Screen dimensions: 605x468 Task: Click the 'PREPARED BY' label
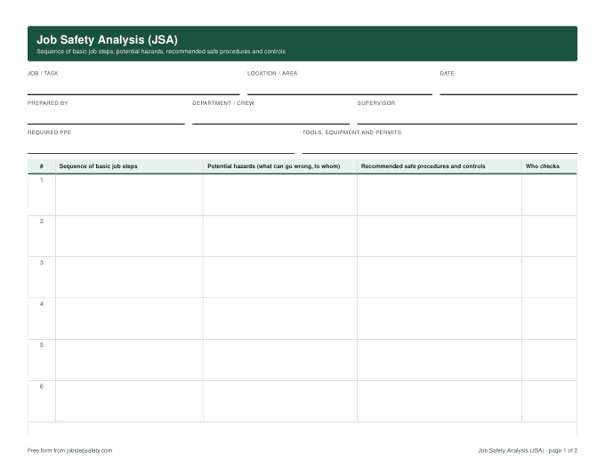(x=47, y=103)
